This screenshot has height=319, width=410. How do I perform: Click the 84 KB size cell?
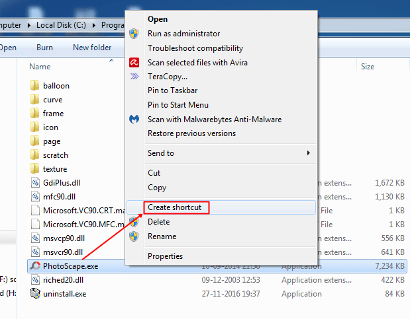coord(395,294)
